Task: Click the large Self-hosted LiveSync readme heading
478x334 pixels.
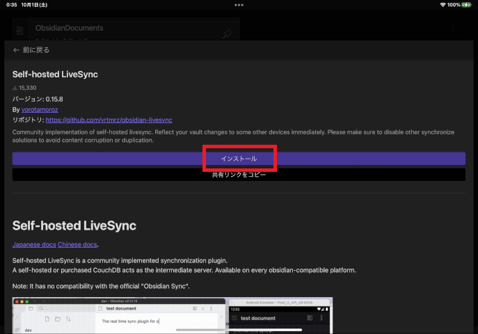Action: point(74,226)
